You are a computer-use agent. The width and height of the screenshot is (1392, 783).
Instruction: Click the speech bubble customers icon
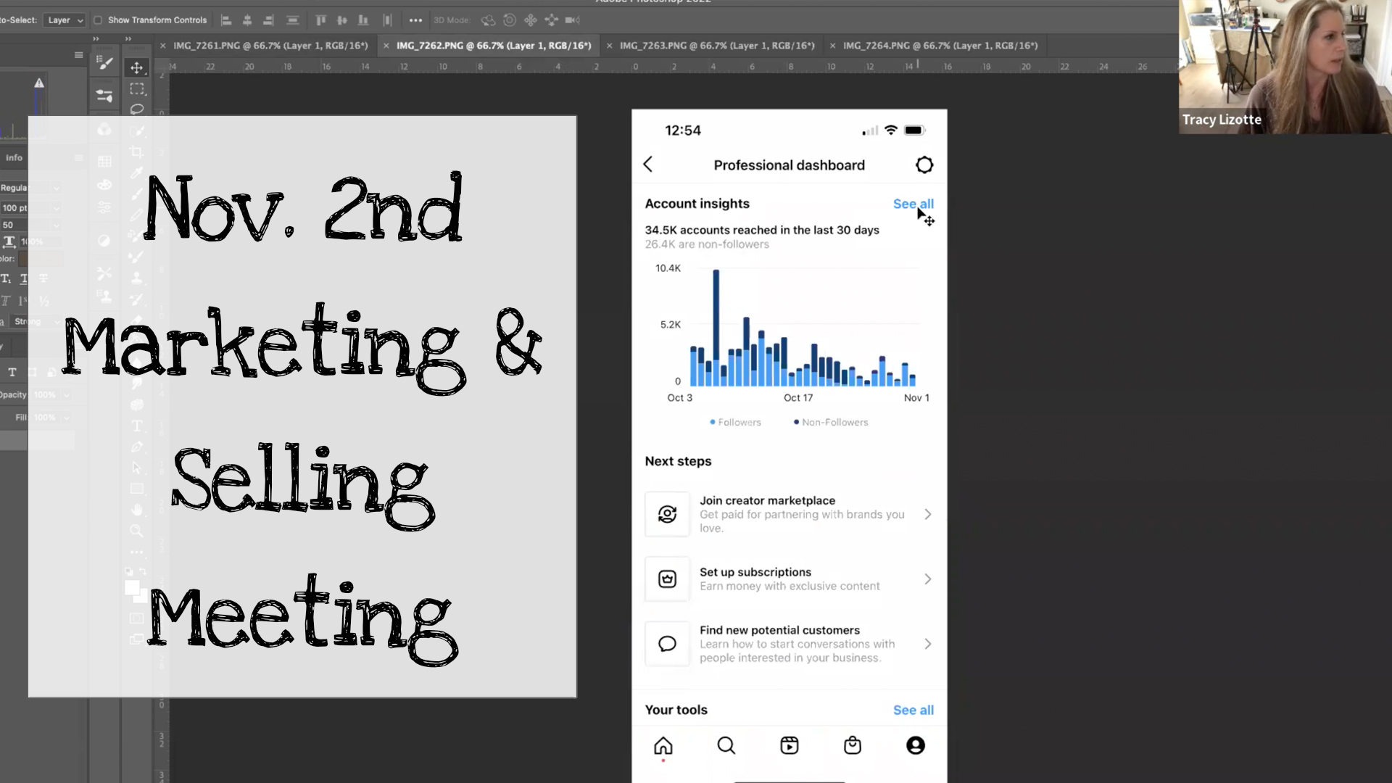(667, 644)
